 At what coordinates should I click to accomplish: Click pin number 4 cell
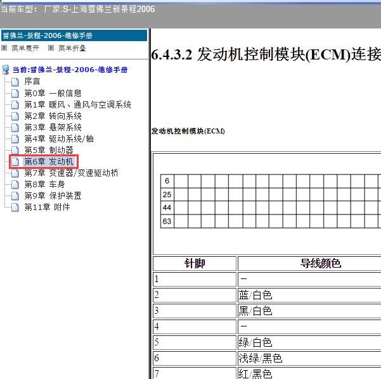(195, 326)
